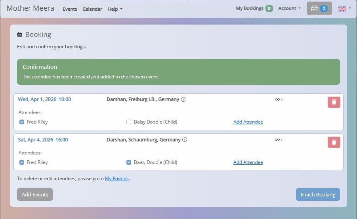Delete the Schaumburg Darshan booking
The height and width of the screenshot is (219, 357).
334,142
